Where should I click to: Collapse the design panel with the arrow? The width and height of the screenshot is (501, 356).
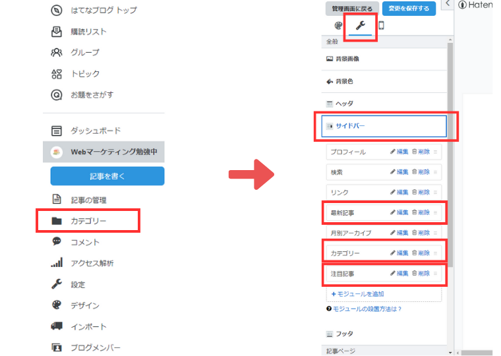click(x=448, y=4)
